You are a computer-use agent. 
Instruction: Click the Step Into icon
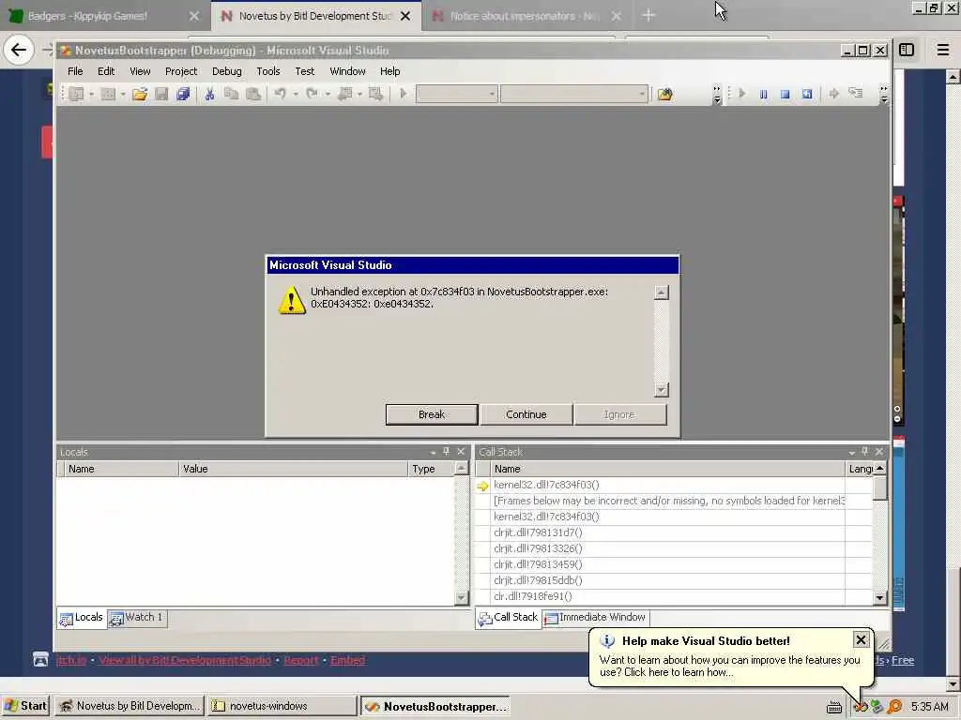(856, 94)
